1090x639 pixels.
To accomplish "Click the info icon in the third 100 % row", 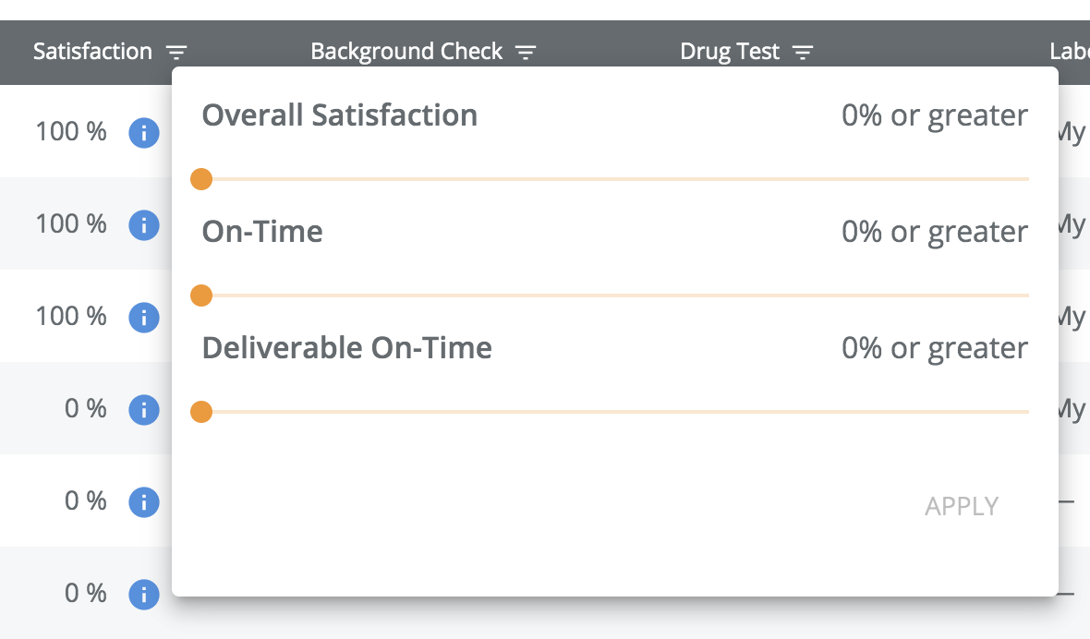I will coord(143,318).
